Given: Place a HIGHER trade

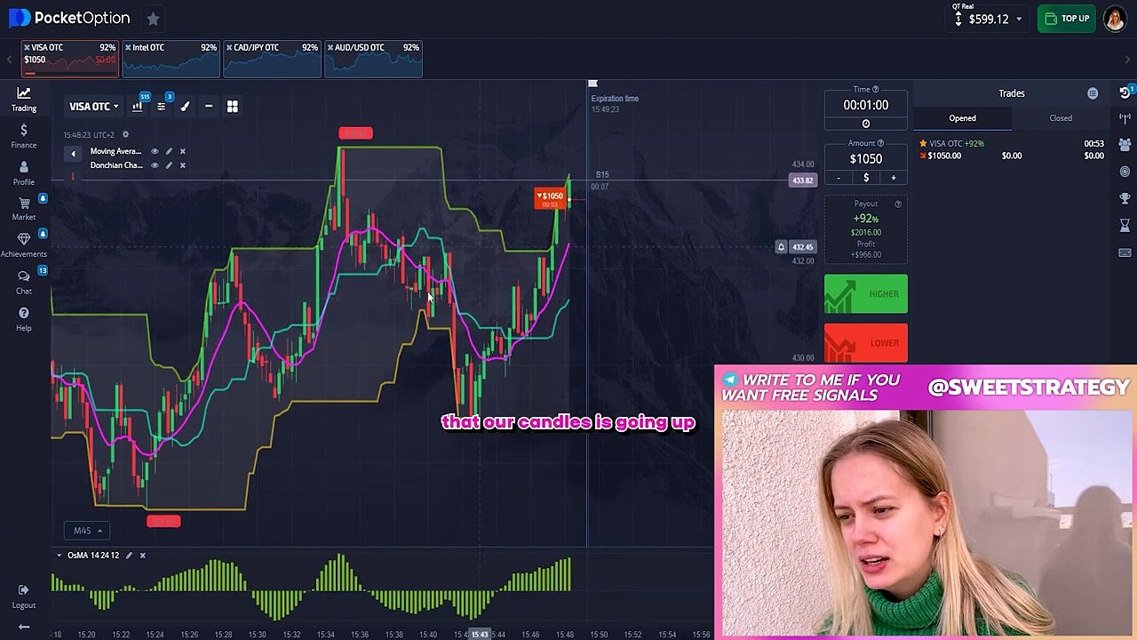Looking at the screenshot, I should (866, 294).
